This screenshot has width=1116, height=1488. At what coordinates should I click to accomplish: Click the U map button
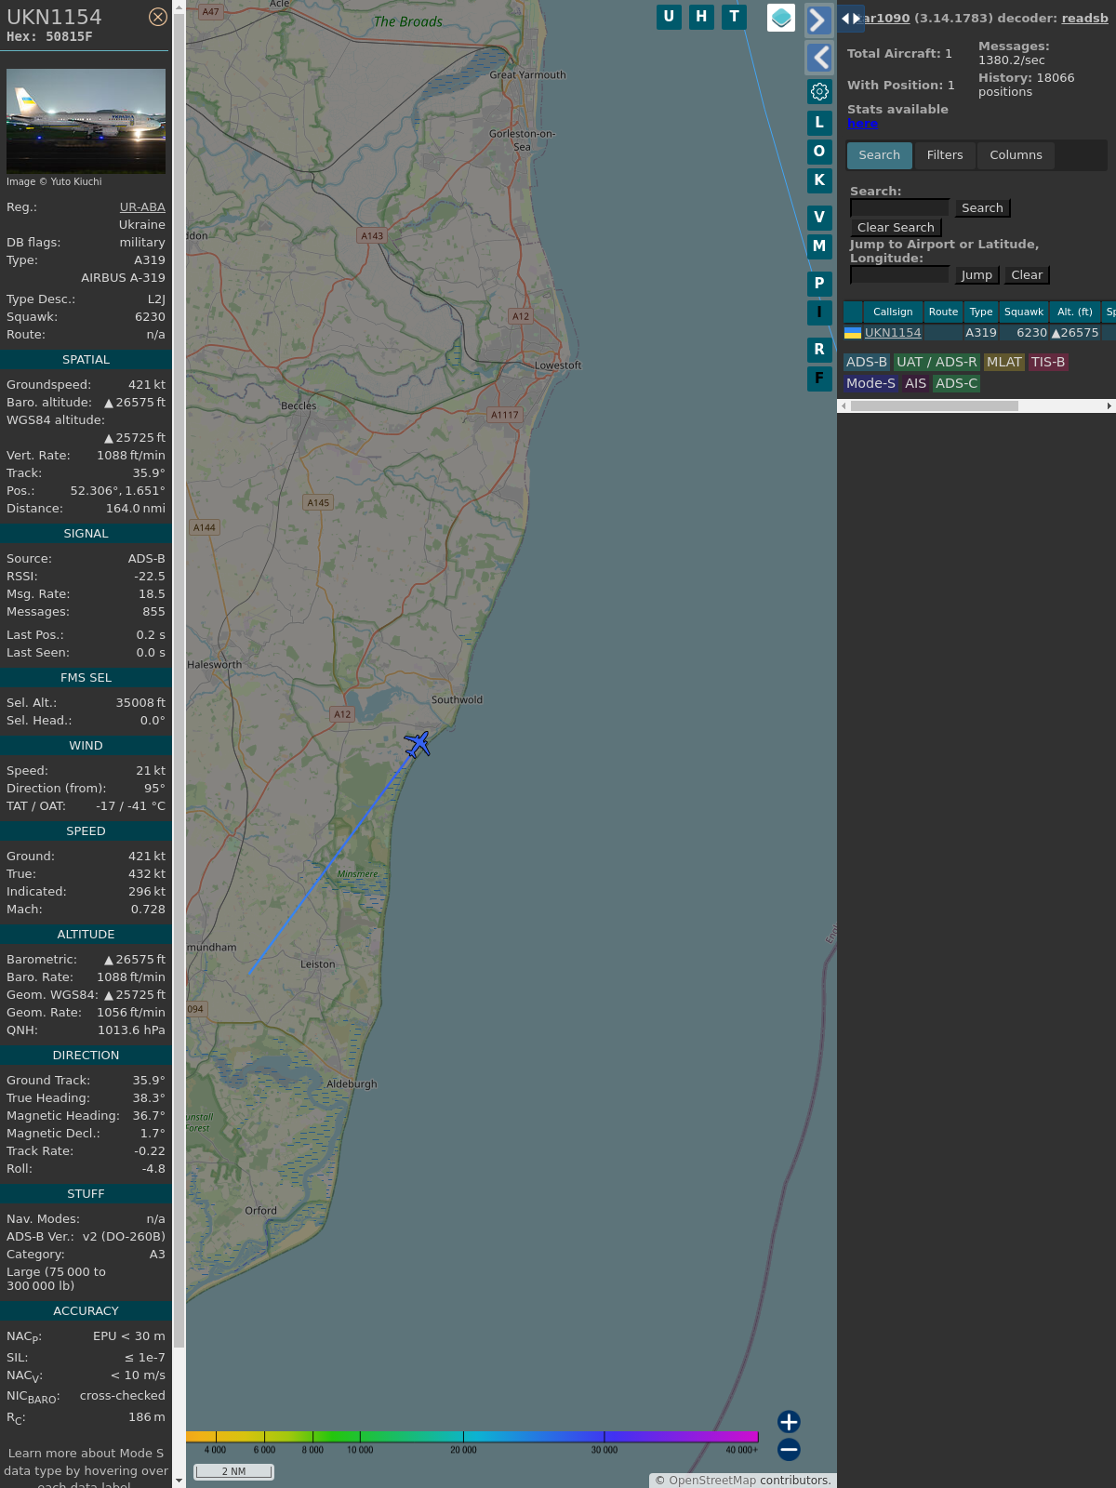point(669,17)
